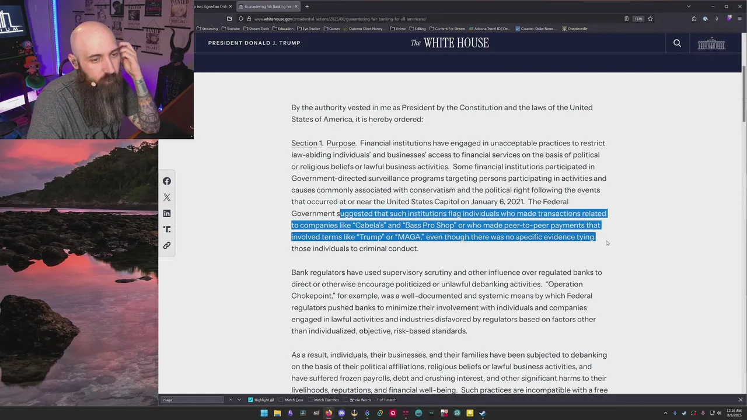Jump to the next find match
The width and height of the screenshot is (747, 420).
click(239, 400)
